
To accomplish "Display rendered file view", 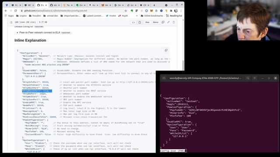I will pyautogui.click(x=140, y=22).
